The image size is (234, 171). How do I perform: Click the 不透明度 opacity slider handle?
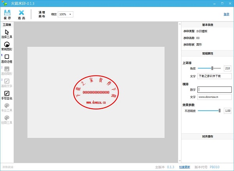coord(220,111)
